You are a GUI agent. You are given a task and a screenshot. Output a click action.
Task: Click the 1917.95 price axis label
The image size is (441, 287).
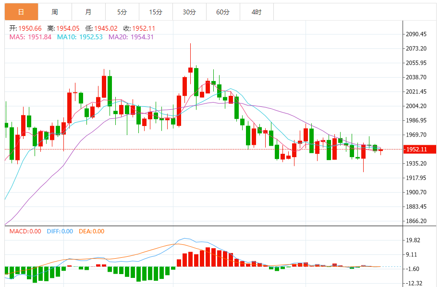[416, 178]
